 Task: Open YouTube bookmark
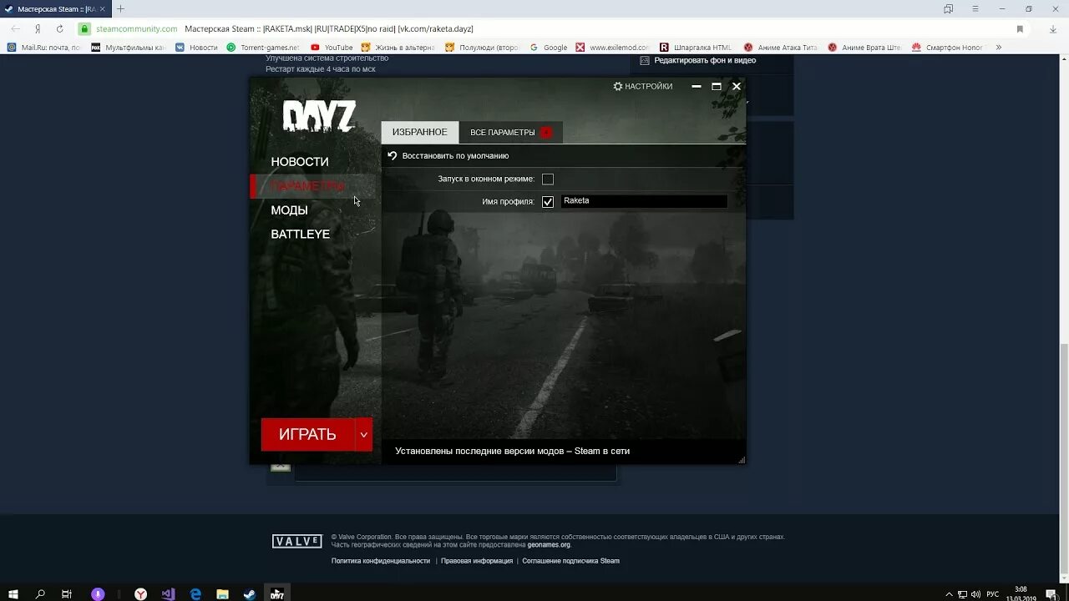tap(332, 48)
